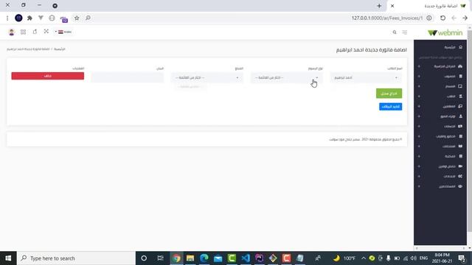Expand المكتبة (library) sidebar plus sign
The image size is (472, 265).
click(419, 156)
